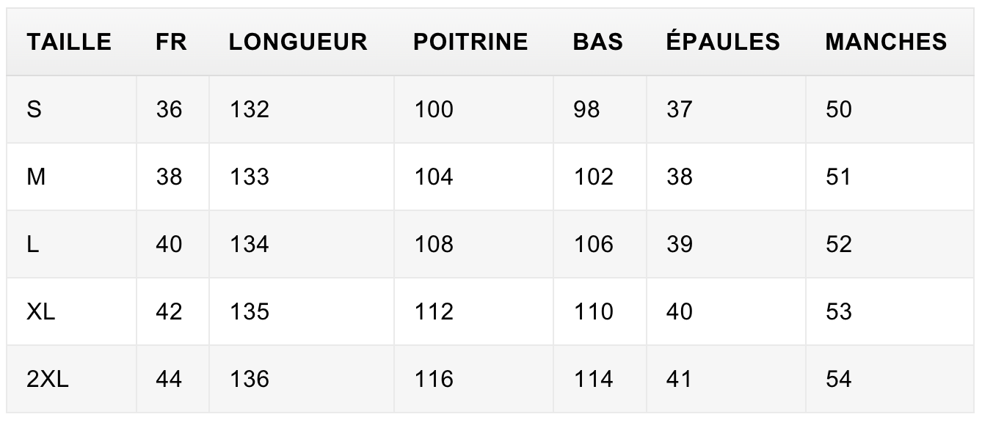982x447 pixels.
Task: Select the LONGUEUR column header
Action: click(298, 42)
